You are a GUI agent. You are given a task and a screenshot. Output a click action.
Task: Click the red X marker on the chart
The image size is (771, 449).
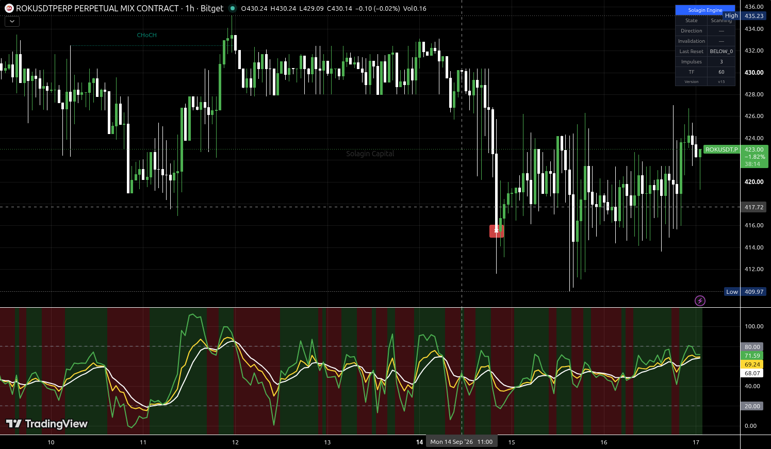click(497, 231)
